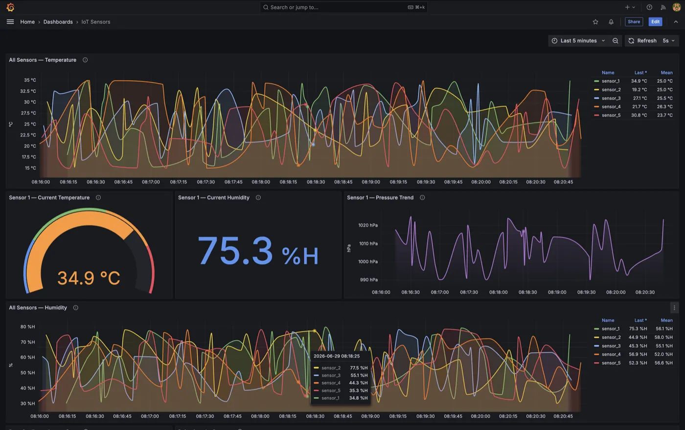
Task: Sort Humidity legend by Name
Action: click(x=608, y=320)
